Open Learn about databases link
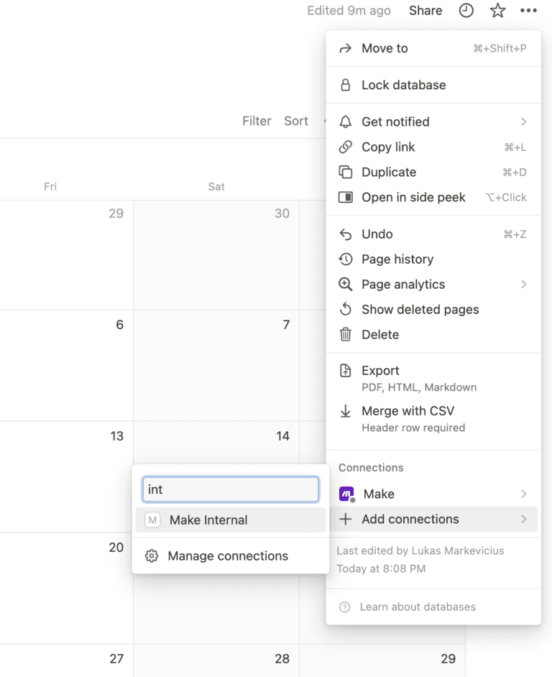552x677 pixels. click(x=417, y=607)
